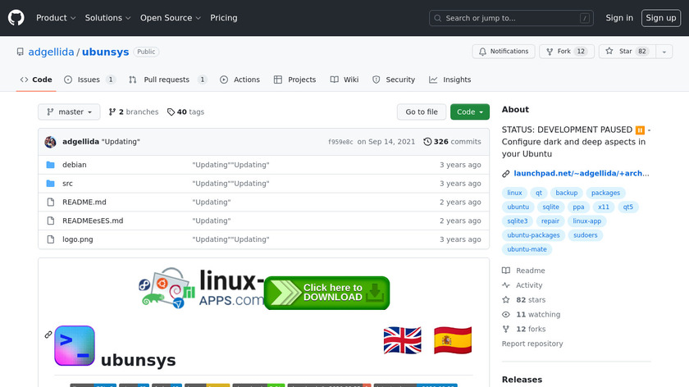This screenshot has height=387, width=689.
Task: Expand the star list dropdown arrow
Action: click(664, 52)
